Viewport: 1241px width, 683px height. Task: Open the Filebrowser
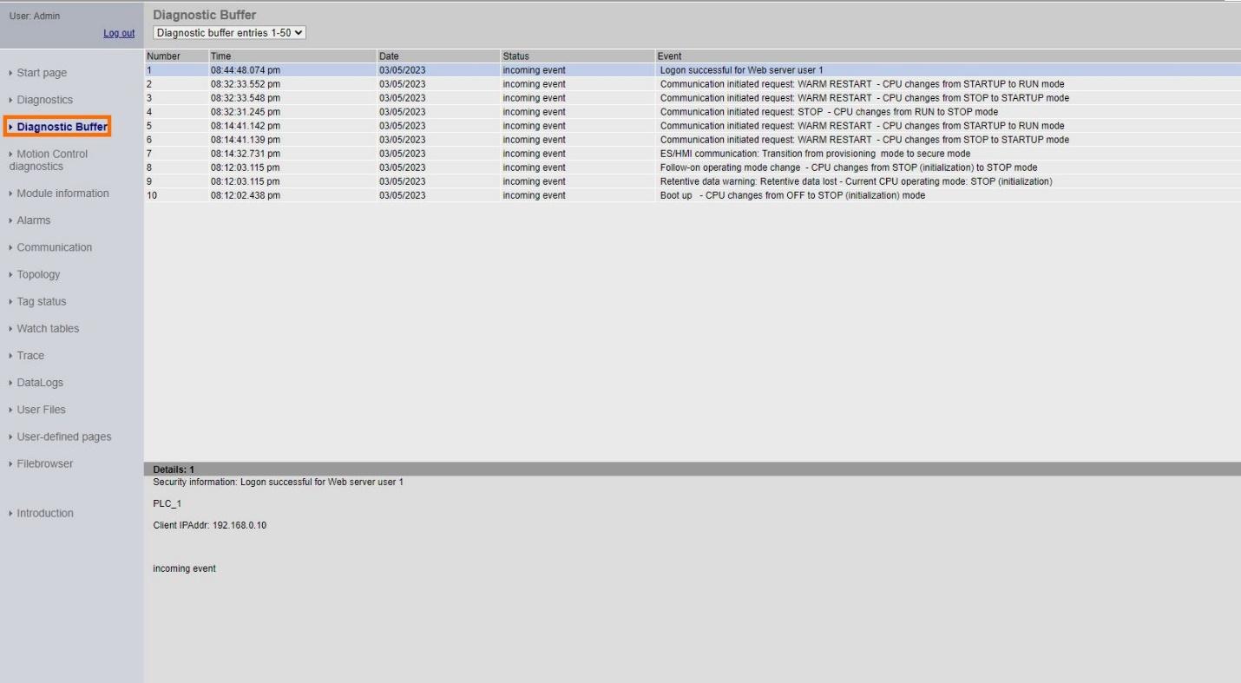point(43,463)
